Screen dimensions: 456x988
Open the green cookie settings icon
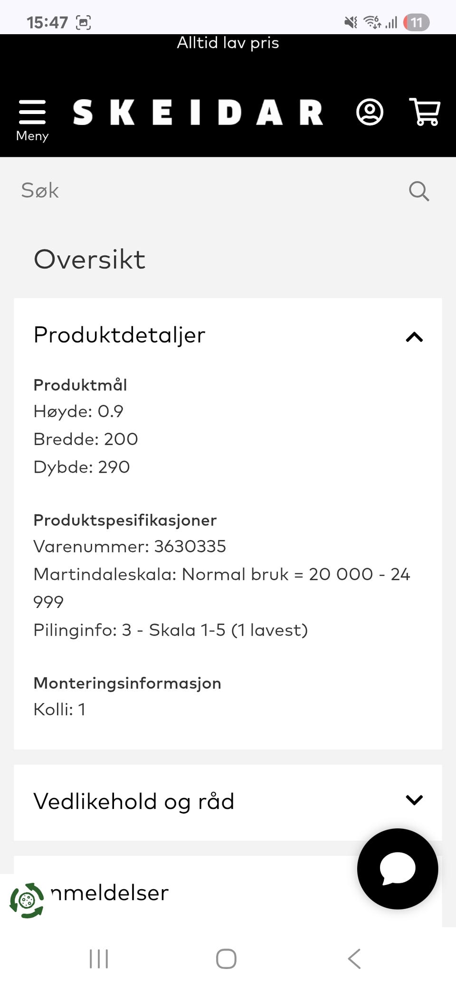point(27,900)
